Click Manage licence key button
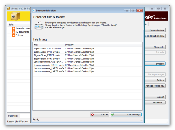 coord(155,86)
